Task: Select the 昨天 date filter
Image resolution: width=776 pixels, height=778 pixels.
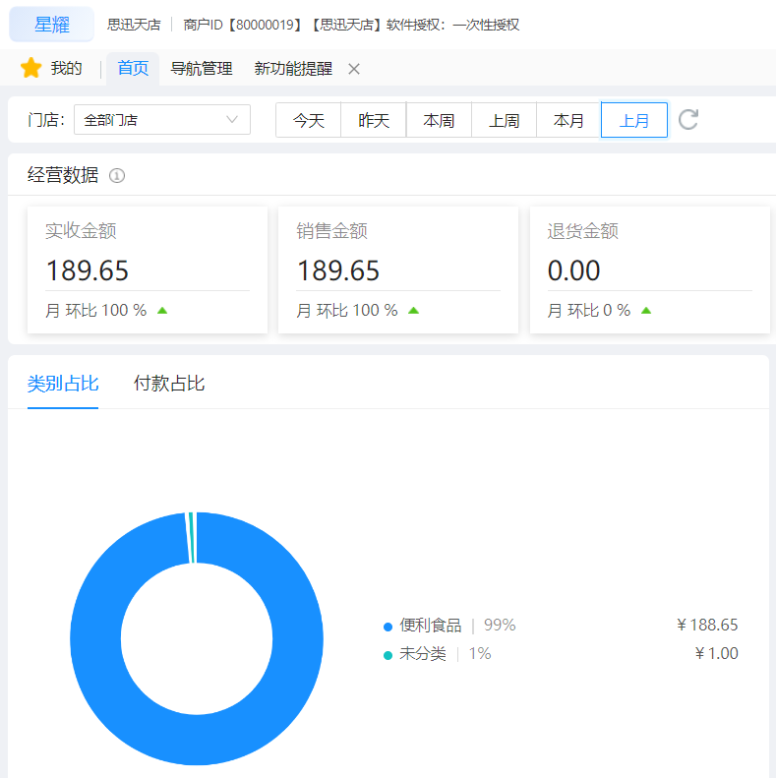Action: tap(374, 120)
